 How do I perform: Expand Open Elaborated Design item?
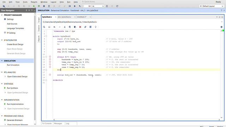coord(5,77)
